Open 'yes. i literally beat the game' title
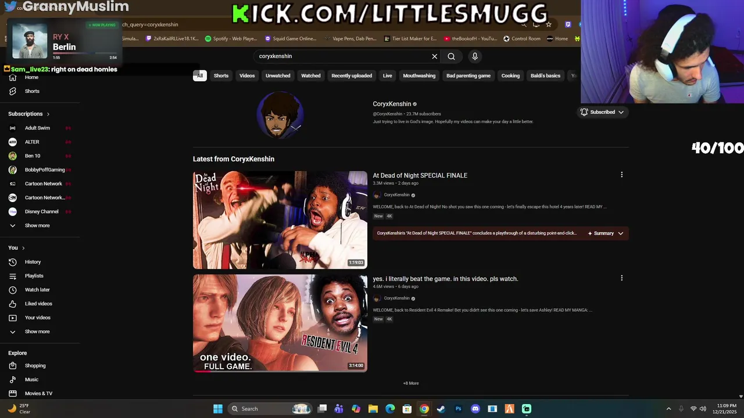744x418 pixels. click(445, 279)
